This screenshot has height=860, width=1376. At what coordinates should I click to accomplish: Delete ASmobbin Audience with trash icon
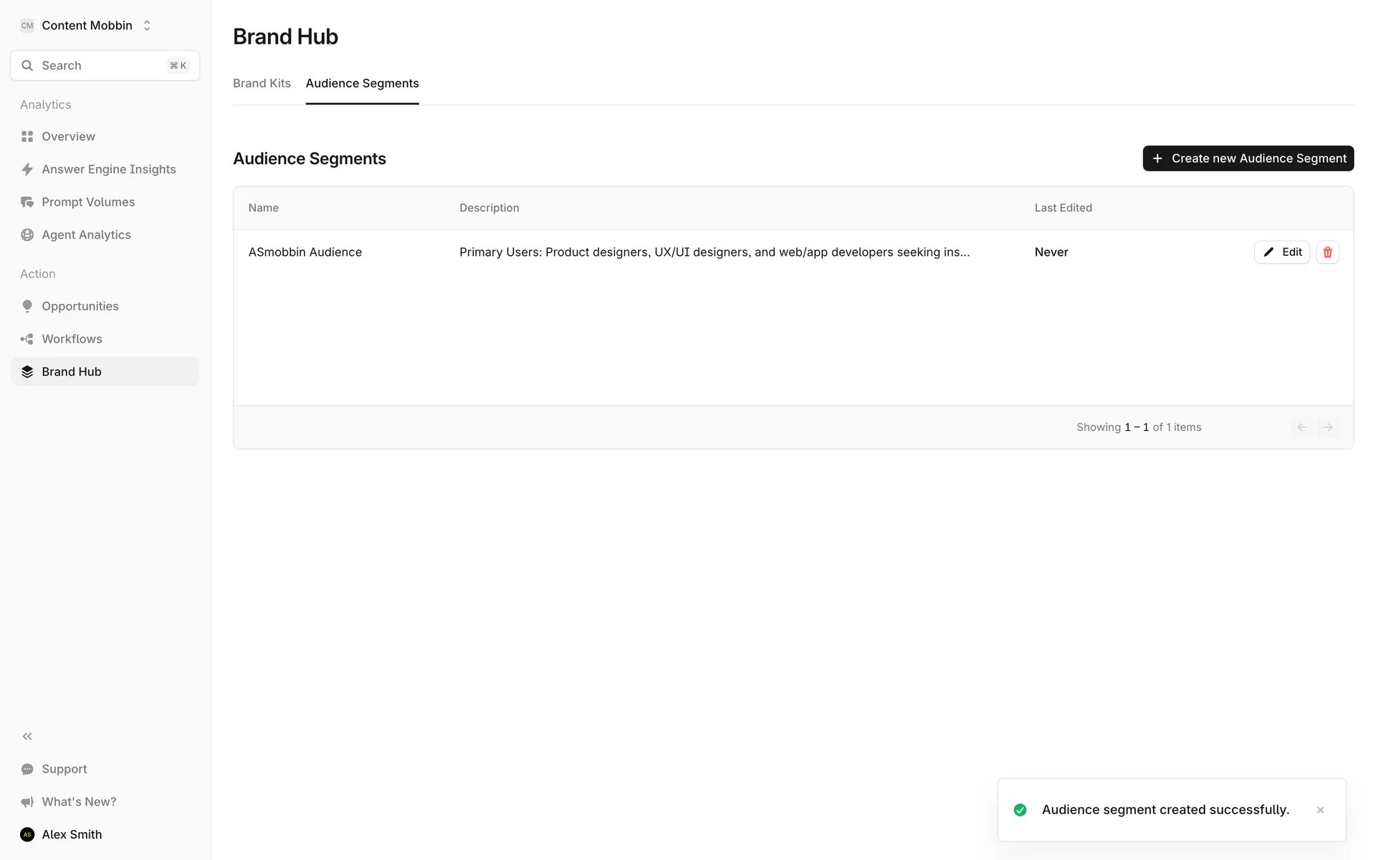coord(1327,252)
